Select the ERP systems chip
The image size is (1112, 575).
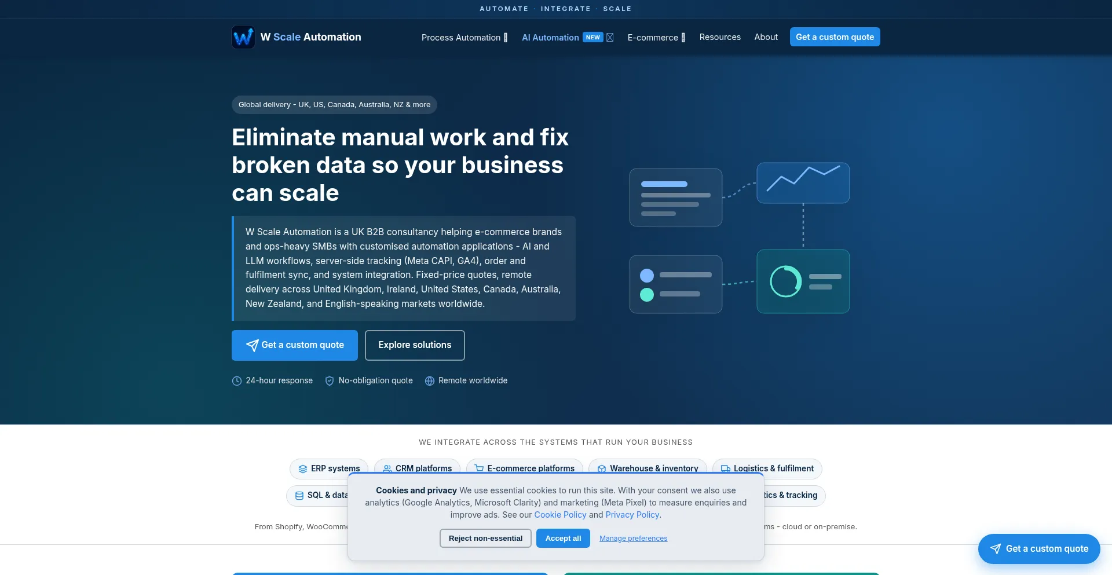pyautogui.click(x=329, y=468)
